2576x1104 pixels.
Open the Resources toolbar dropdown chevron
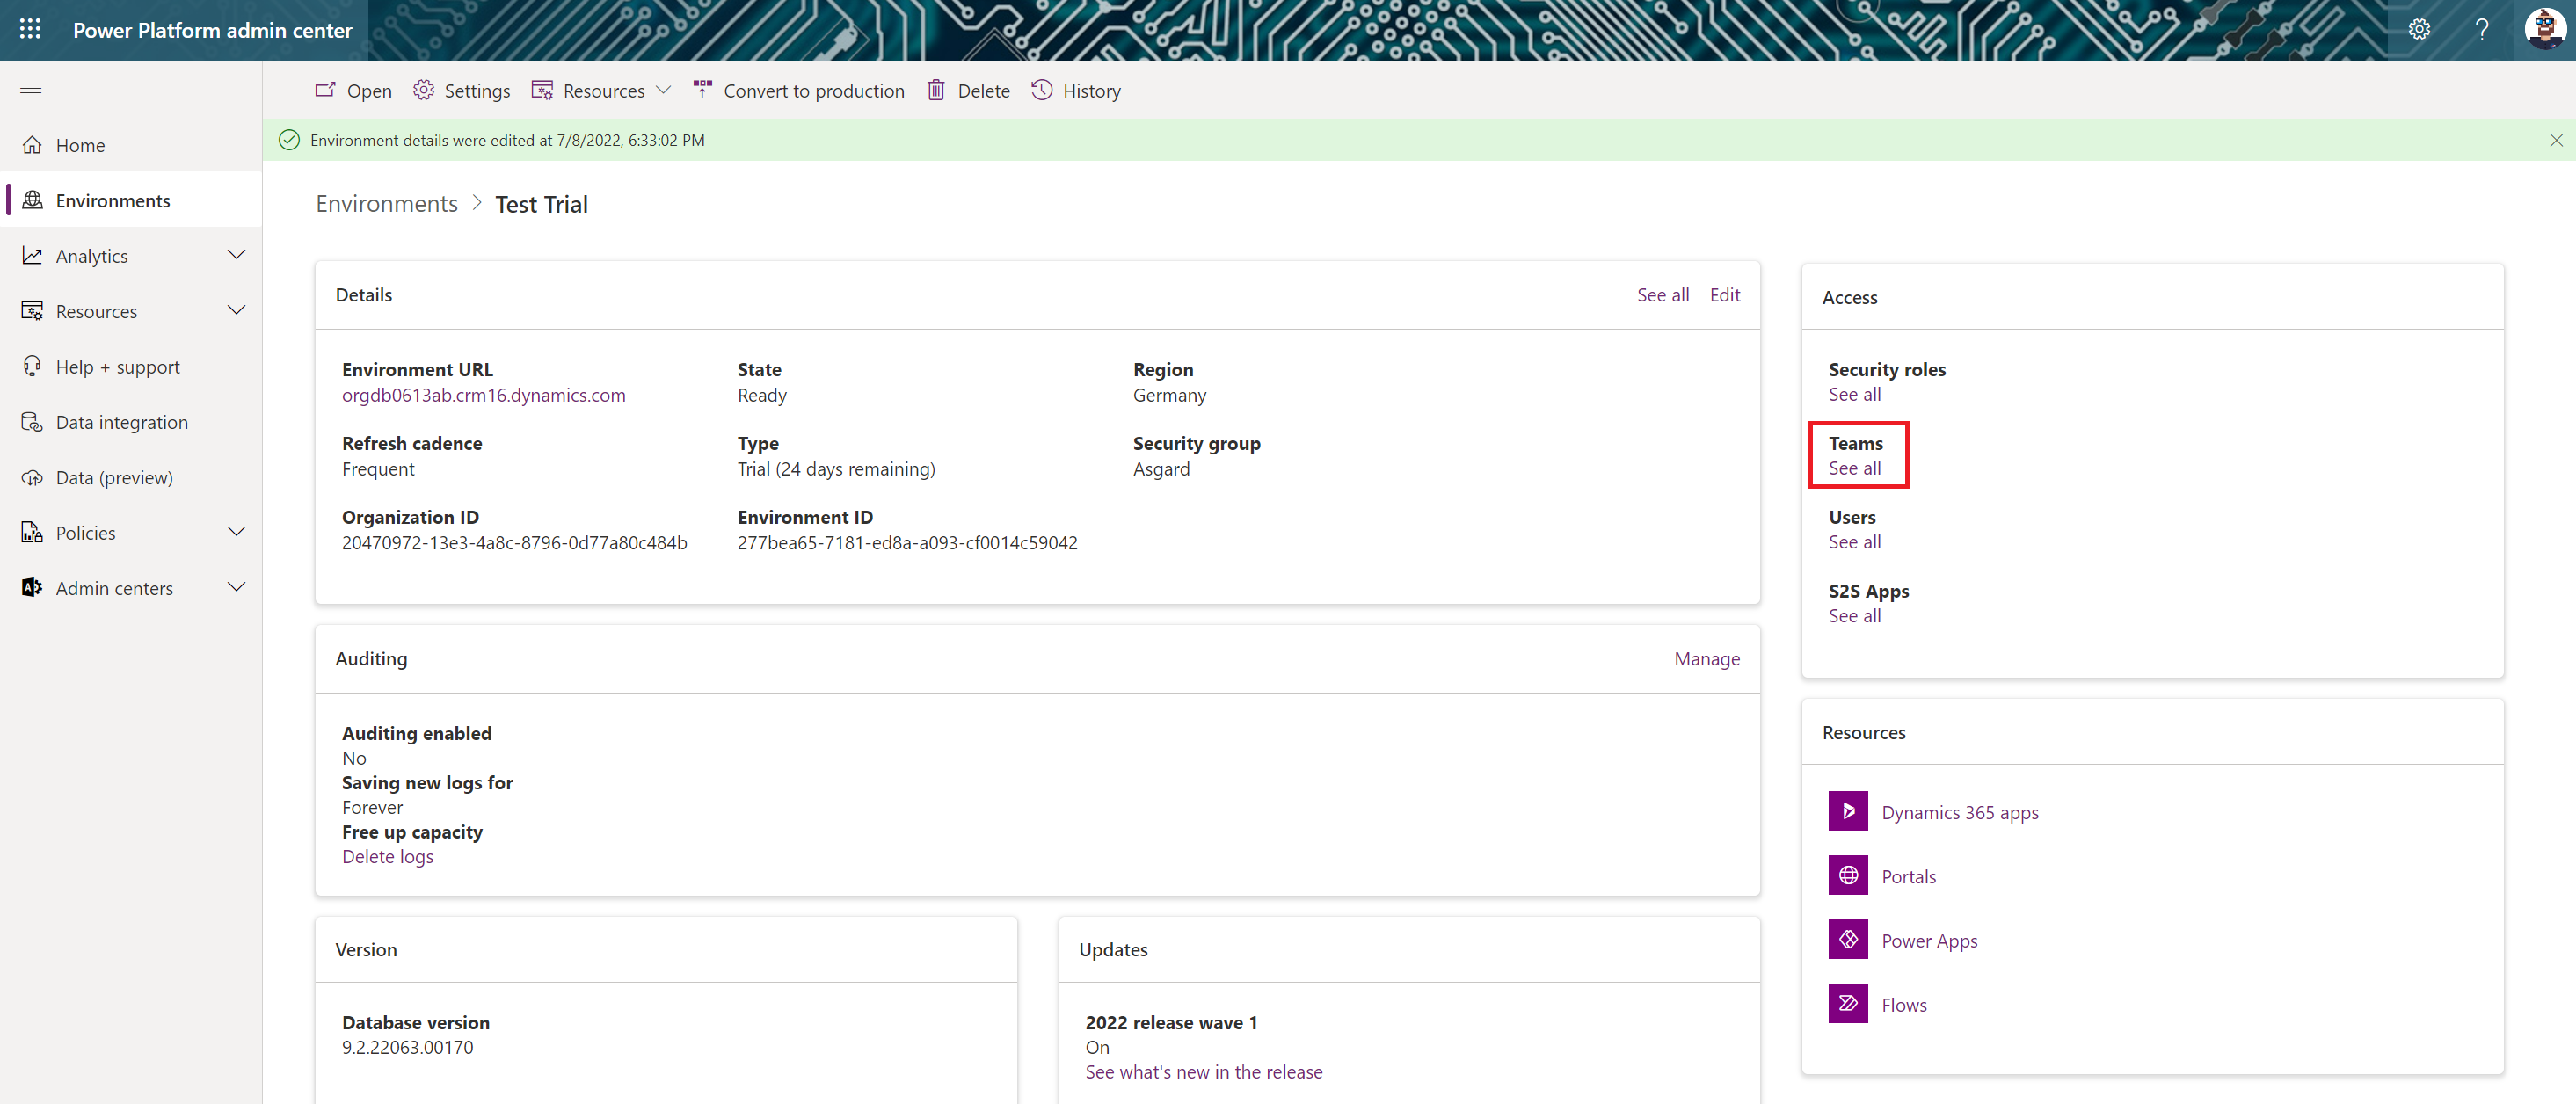pos(663,90)
